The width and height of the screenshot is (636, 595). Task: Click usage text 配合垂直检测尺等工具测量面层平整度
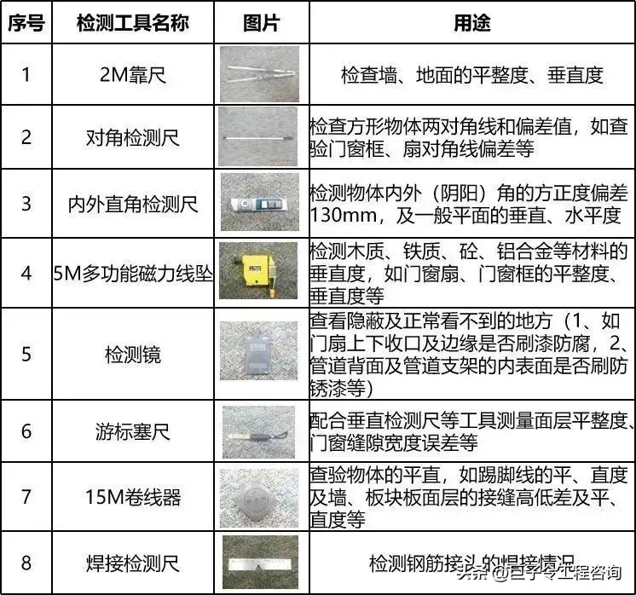tap(469, 420)
